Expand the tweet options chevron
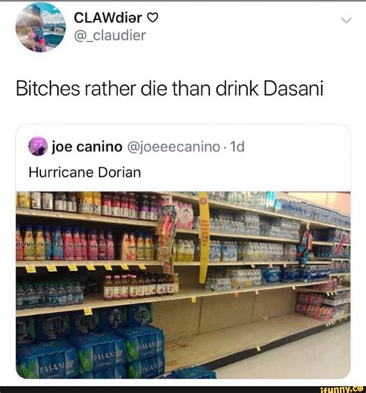The height and width of the screenshot is (393, 366). pos(346,20)
